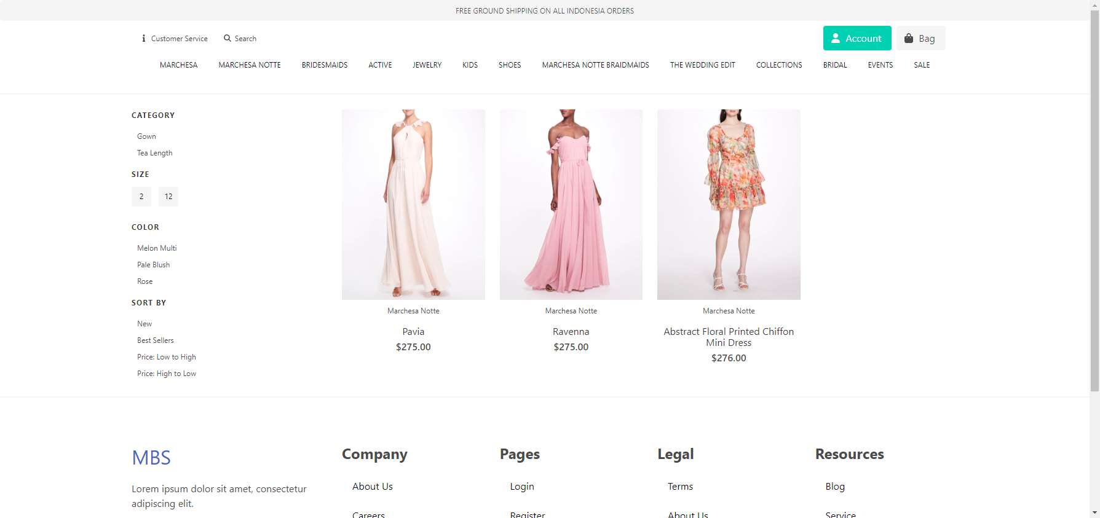Image resolution: width=1100 pixels, height=518 pixels.
Task: Open the Abstract Floral Mini Dress image
Action: [729, 205]
